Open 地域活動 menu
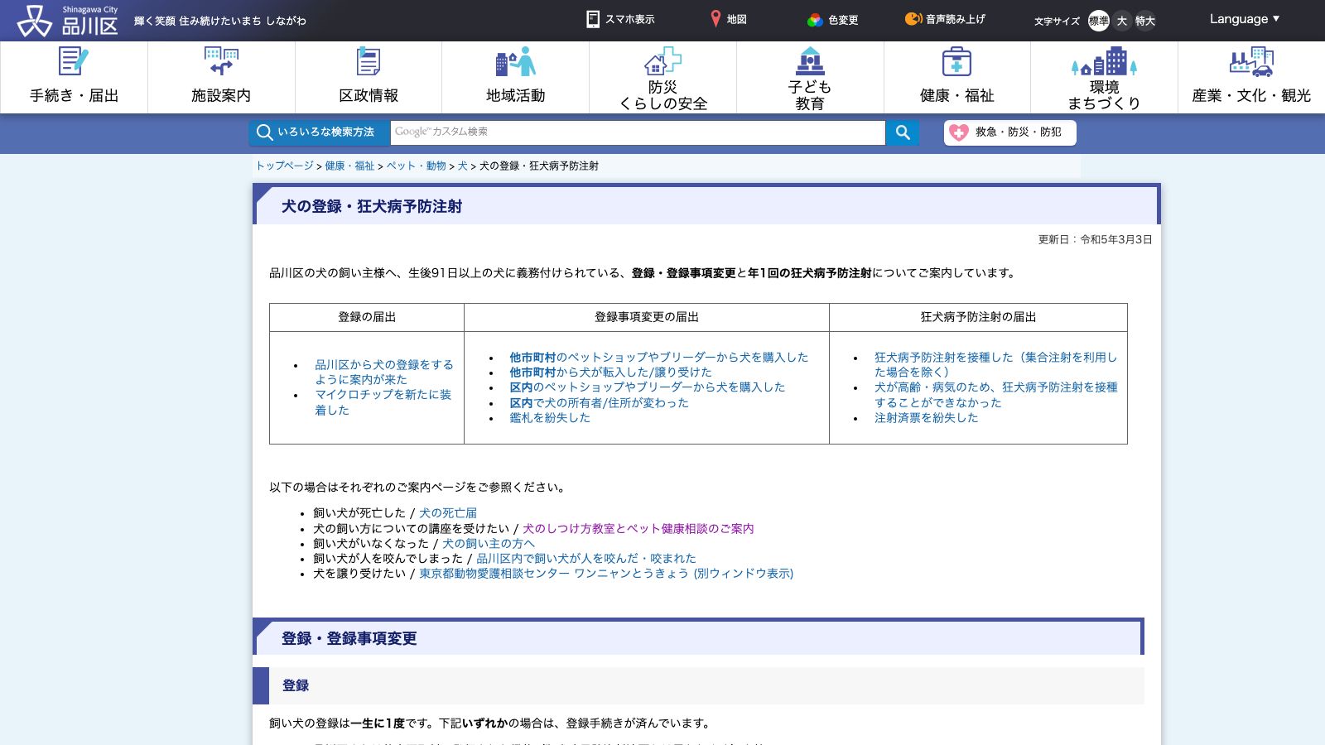 pos(515,77)
